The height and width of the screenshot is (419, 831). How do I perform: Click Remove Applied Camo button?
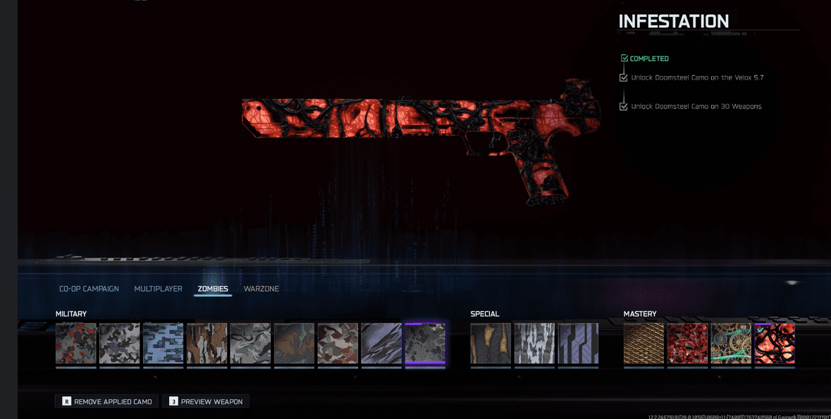[106, 401]
